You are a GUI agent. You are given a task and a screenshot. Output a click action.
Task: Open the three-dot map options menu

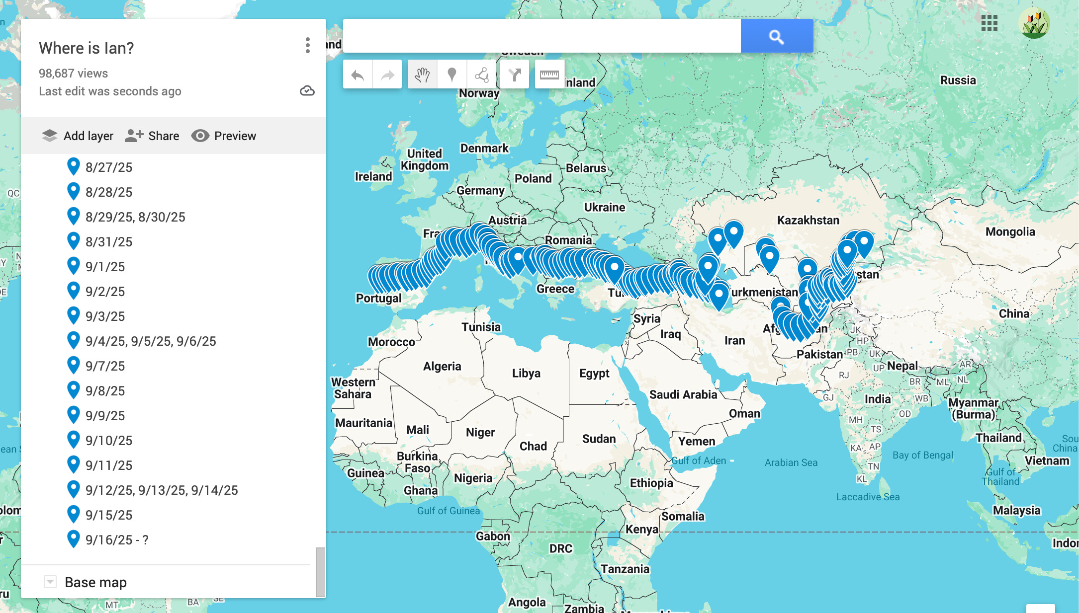(x=308, y=45)
